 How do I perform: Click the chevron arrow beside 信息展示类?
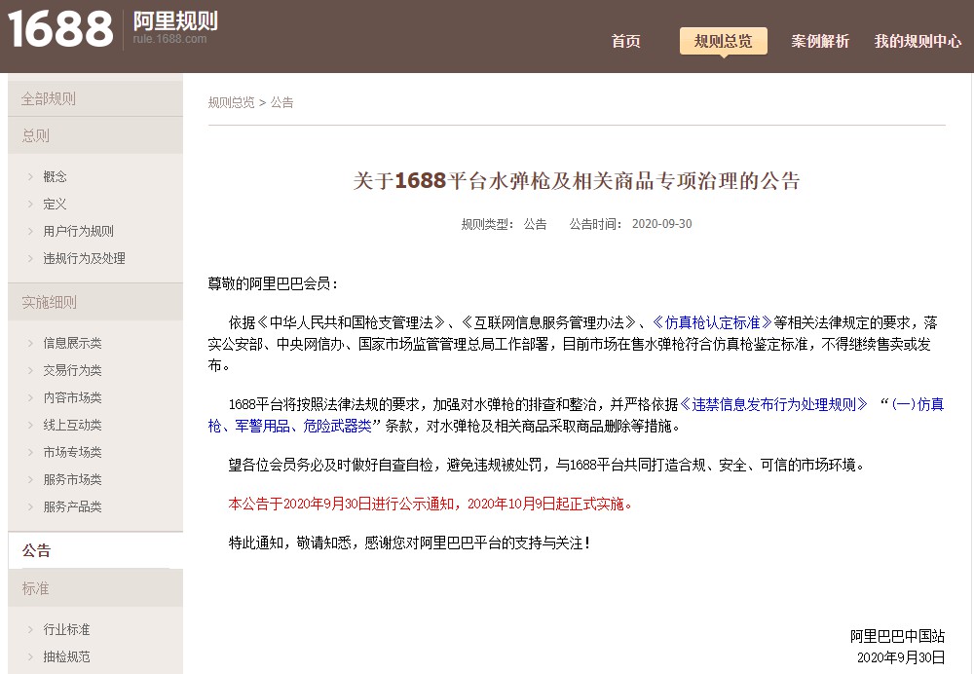[x=30, y=343]
